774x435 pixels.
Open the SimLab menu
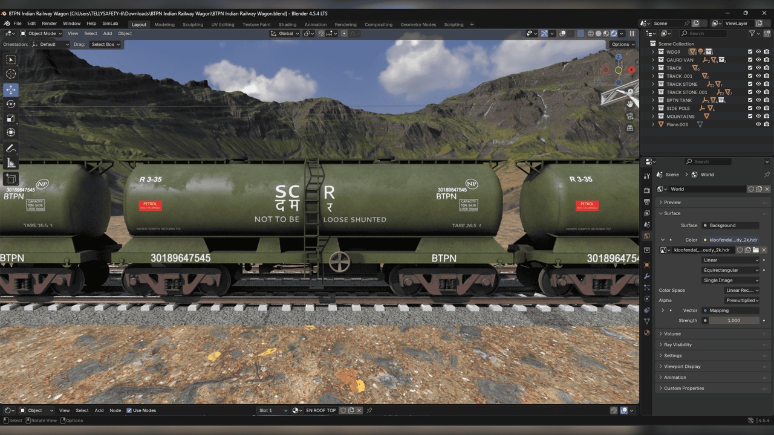(110, 24)
